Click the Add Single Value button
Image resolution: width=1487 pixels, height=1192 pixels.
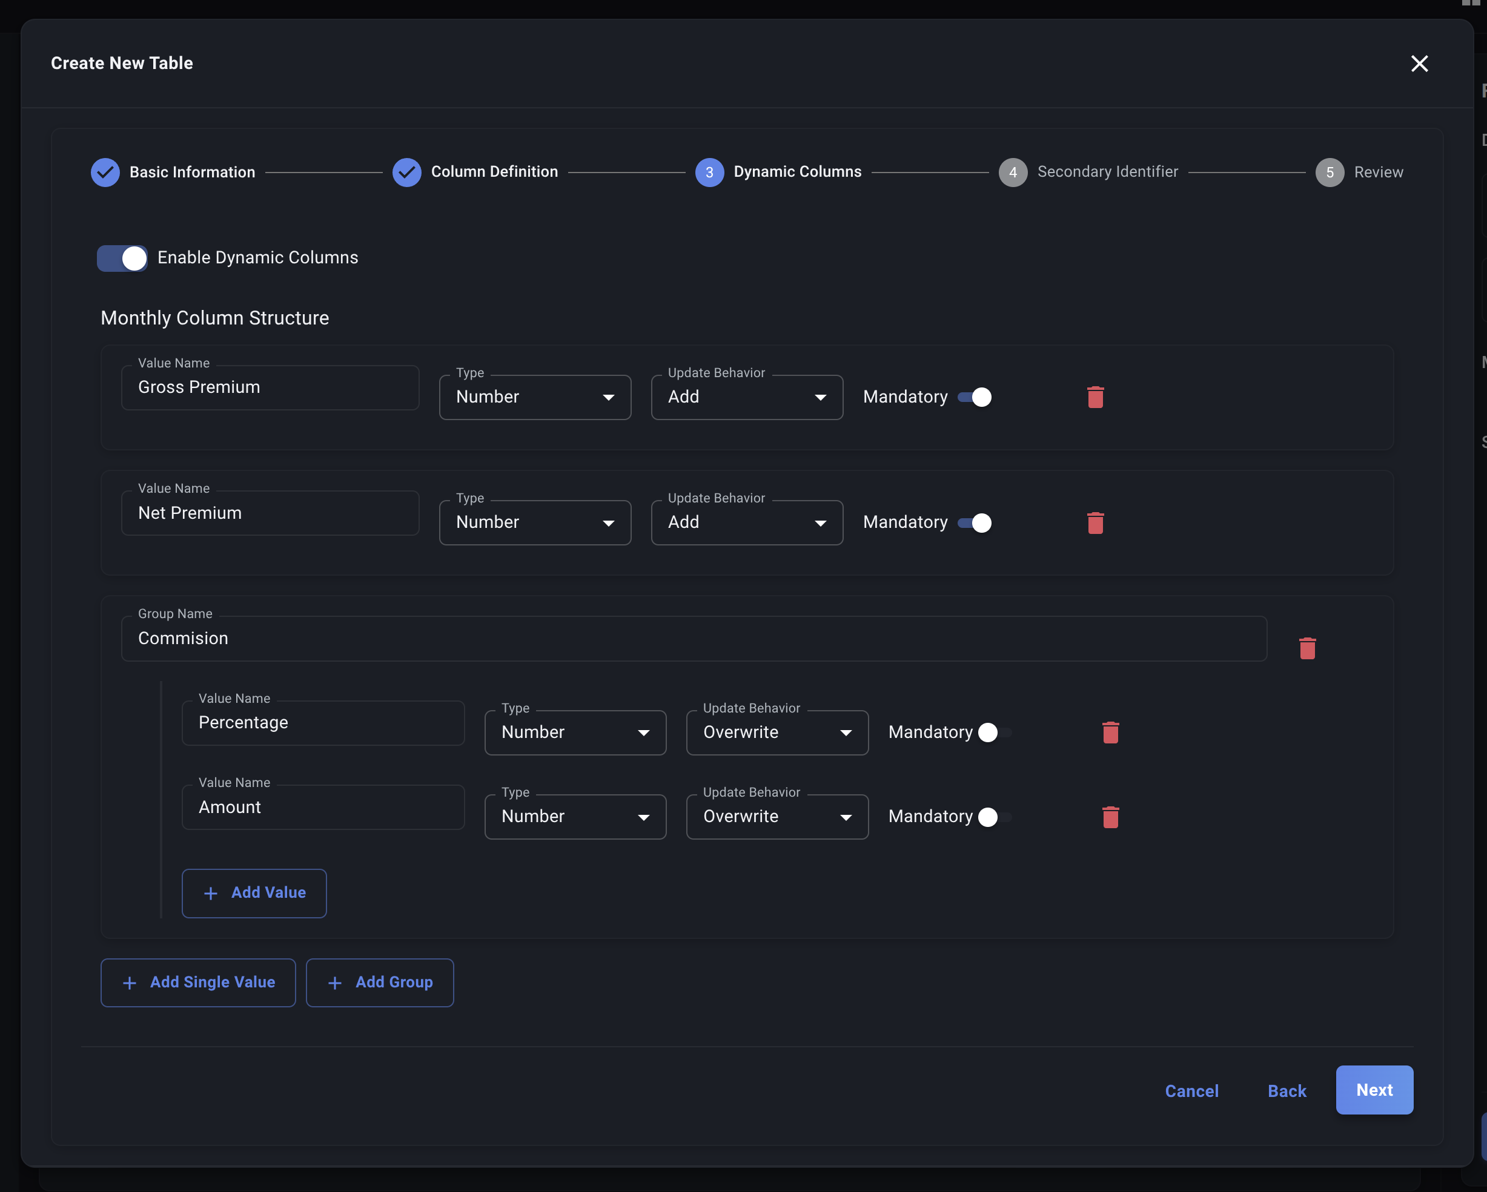[x=198, y=983]
